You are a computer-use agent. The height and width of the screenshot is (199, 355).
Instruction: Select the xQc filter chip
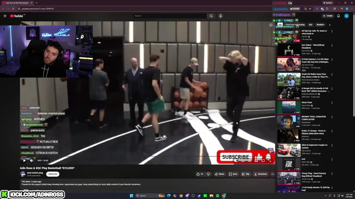tap(311, 25)
